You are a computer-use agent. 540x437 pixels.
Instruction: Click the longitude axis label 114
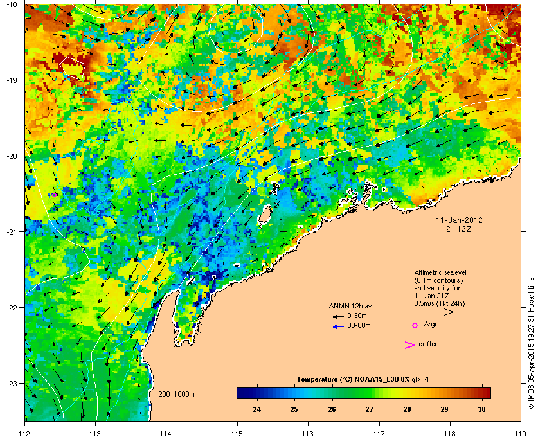coord(166,433)
